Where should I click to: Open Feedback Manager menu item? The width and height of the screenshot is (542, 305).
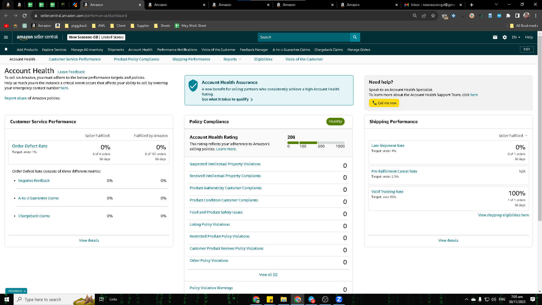click(x=254, y=50)
